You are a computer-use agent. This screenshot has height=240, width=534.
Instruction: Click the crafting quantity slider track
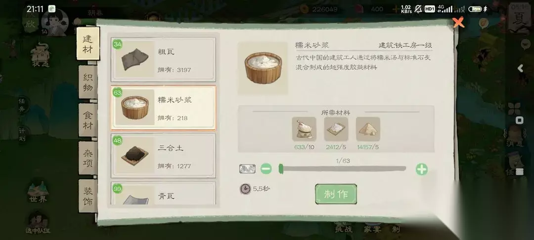(342, 168)
